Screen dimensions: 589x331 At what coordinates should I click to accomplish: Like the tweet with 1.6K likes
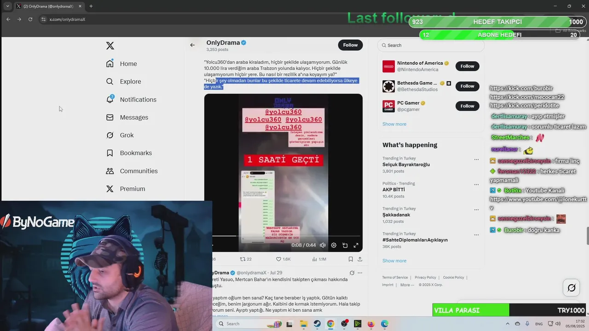point(283,259)
